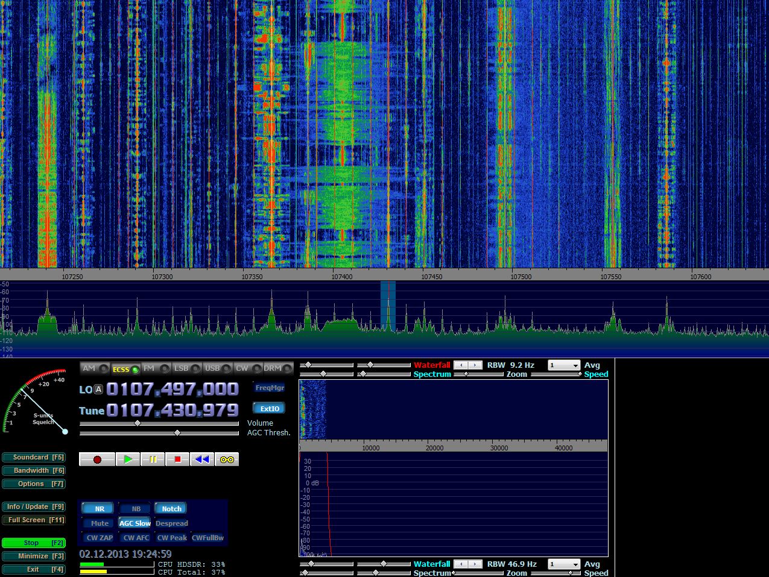Click the green play button
The width and height of the screenshot is (769, 577).
(x=128, y=459)
